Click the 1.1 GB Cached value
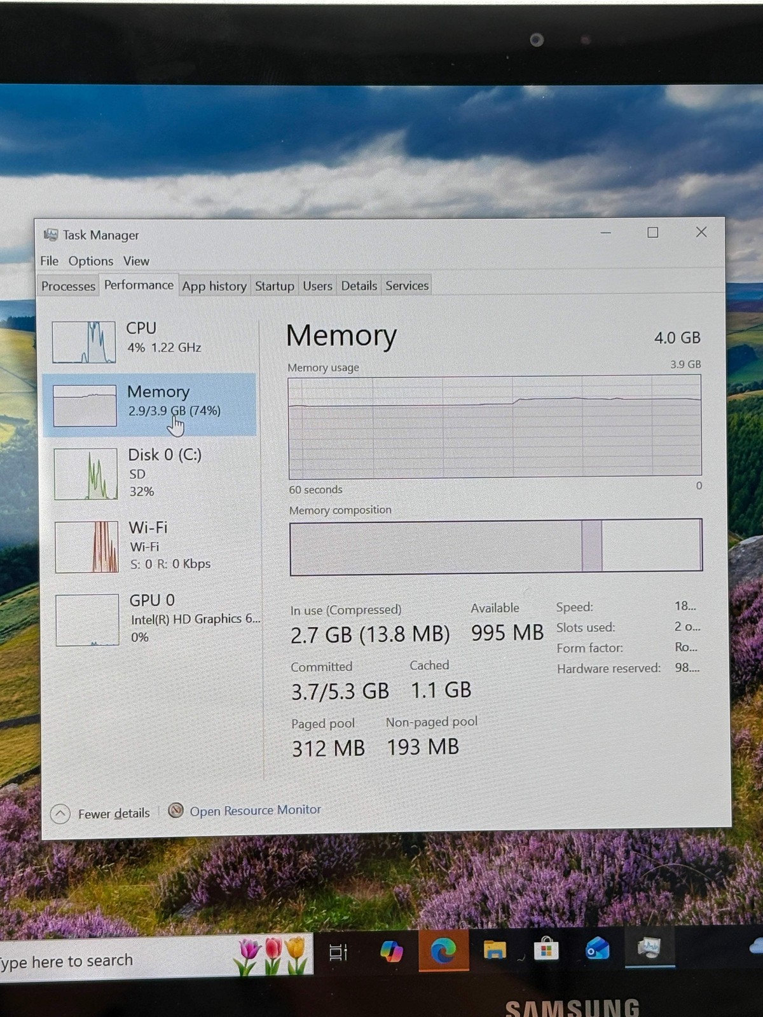This screenshot has width=763, height=1017. click(x=441, y=690)
